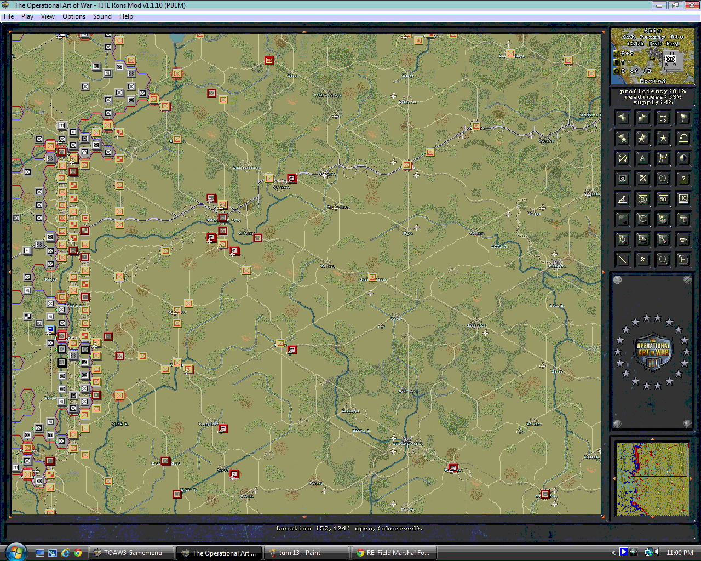This screenshot has height=561, width=701.
Task: Click the text report list icon
Action: click(623, 219)
